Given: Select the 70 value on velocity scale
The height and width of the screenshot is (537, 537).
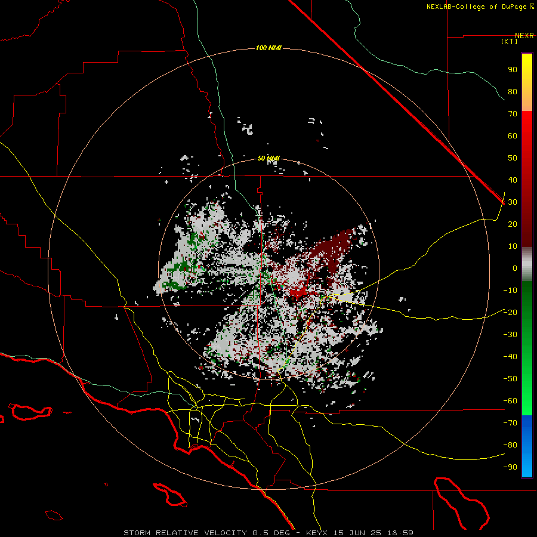Looking at the screenshot, I should pyautogui.click(x=513, y=114).
